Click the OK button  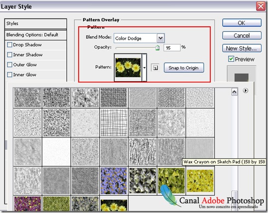click(x=242, y=23)
